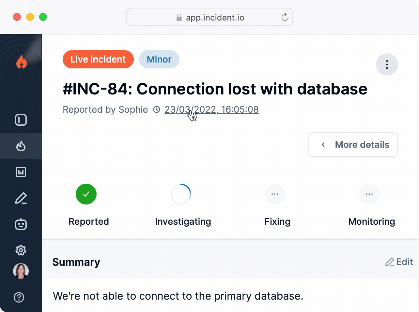Screen dimensions: 419x312
Task: Click the incident.io flame logo
Action: tap(21, 62)
